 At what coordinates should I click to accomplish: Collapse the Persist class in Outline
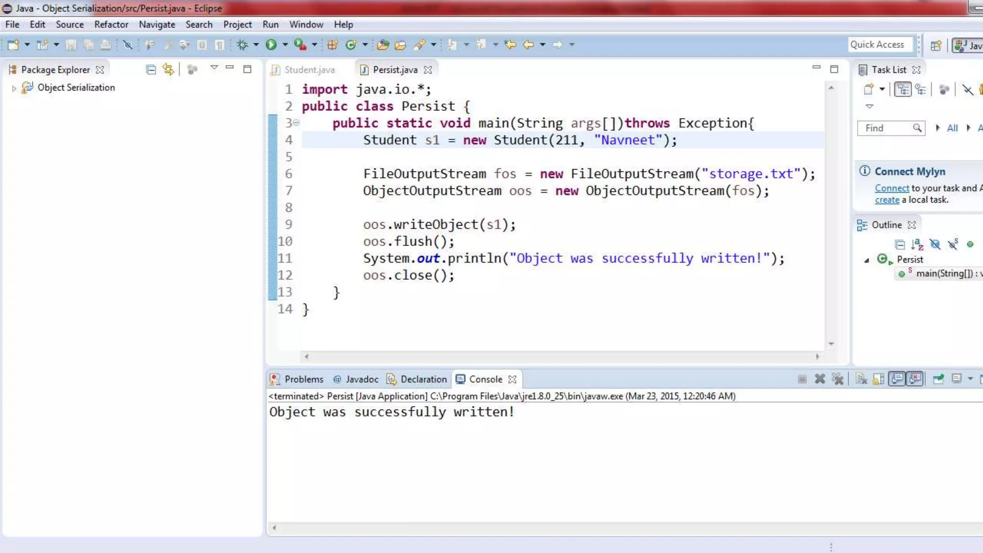pyautogui.click(x=867, y=260)
